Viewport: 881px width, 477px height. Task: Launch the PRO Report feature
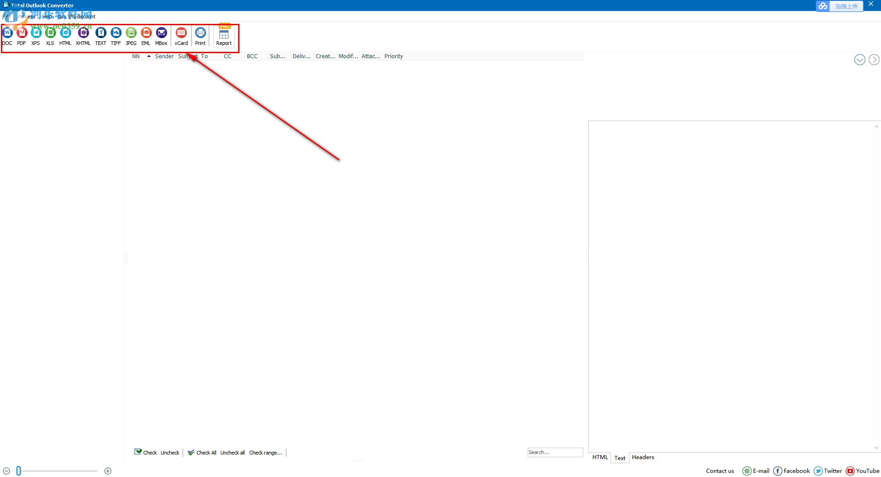[223, 36]
